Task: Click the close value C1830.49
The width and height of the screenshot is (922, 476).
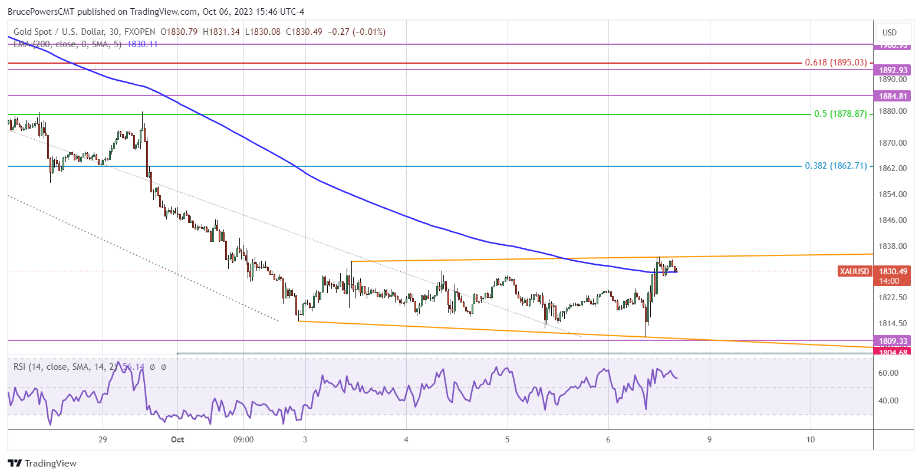Action: 305,32
